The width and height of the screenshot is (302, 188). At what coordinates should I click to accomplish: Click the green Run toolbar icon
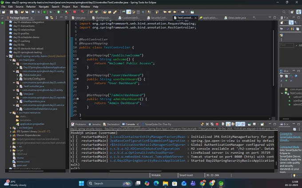(59, 12)
